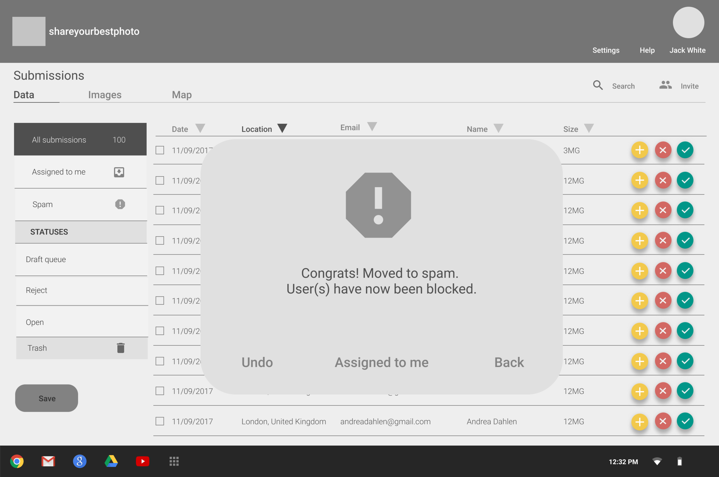
Task: Click the Invite people icon
Action: click(x=665, y=85)
